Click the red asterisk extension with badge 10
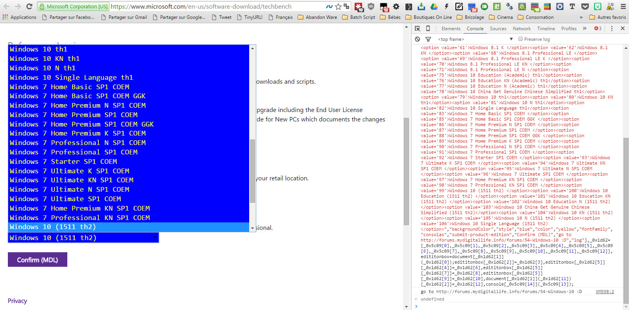Image resolution: width=629 pixels, height=310 pixels. [x=359, y=7]
